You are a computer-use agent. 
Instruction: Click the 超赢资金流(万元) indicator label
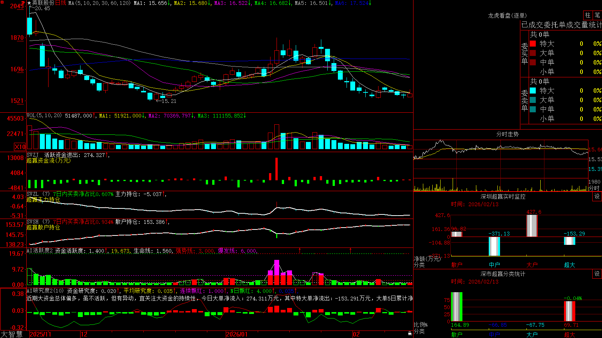point(49,160)
